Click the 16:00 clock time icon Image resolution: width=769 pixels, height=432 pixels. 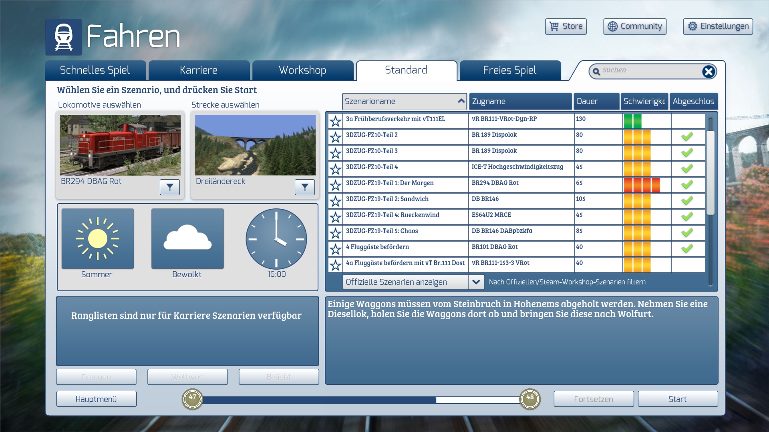point(276,239)
